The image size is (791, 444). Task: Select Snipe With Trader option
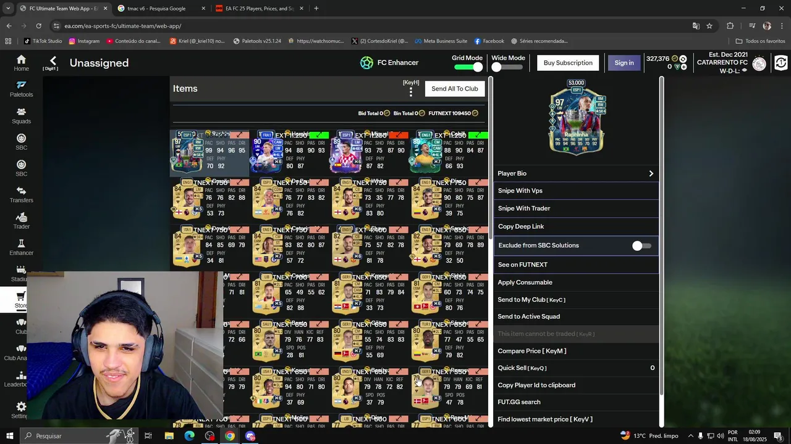pyautogui.click(x=576, y=208)
